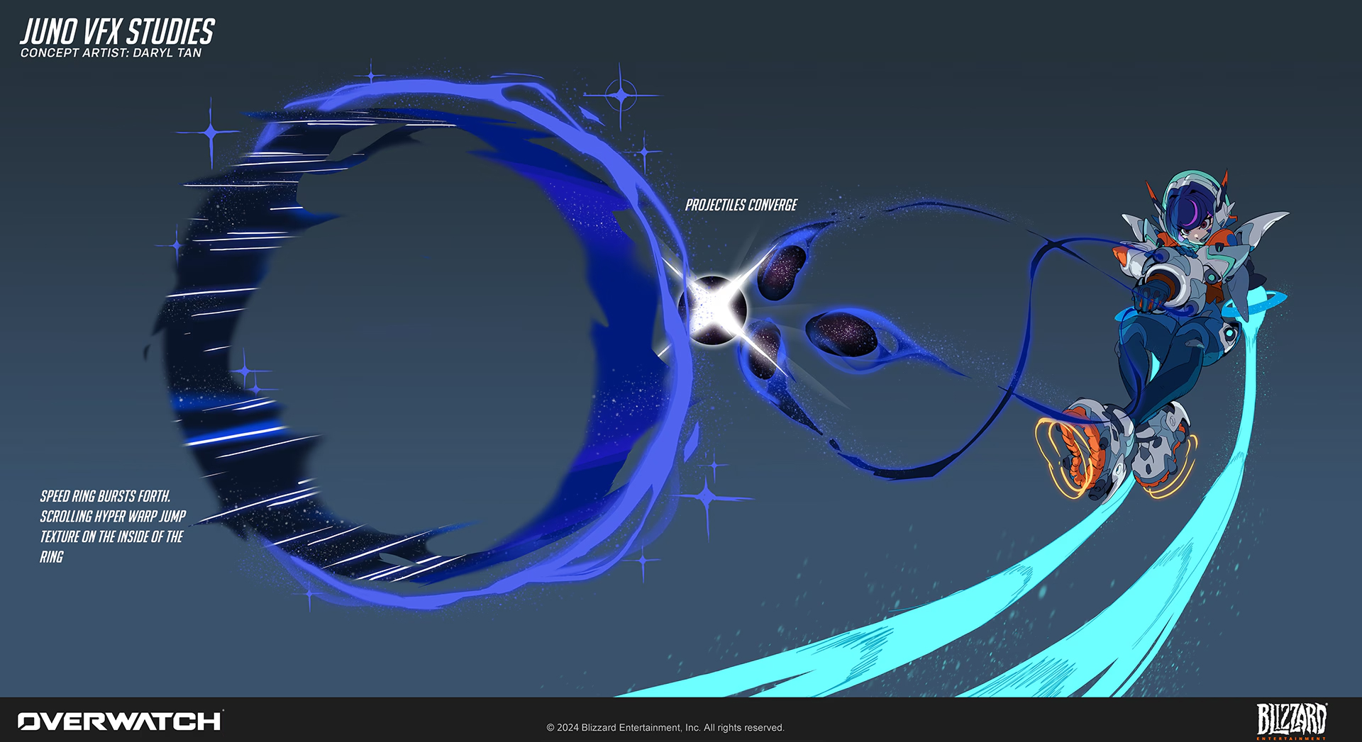
Task: Click the Blizzard Entertainment logo
Action: click(x=1291, y=721)
